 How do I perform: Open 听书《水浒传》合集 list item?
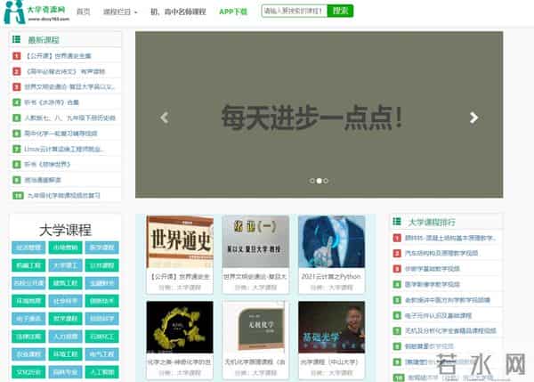[52, 102]
